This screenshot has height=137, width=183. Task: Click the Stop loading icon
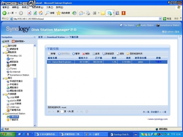(x=29, y=13)
